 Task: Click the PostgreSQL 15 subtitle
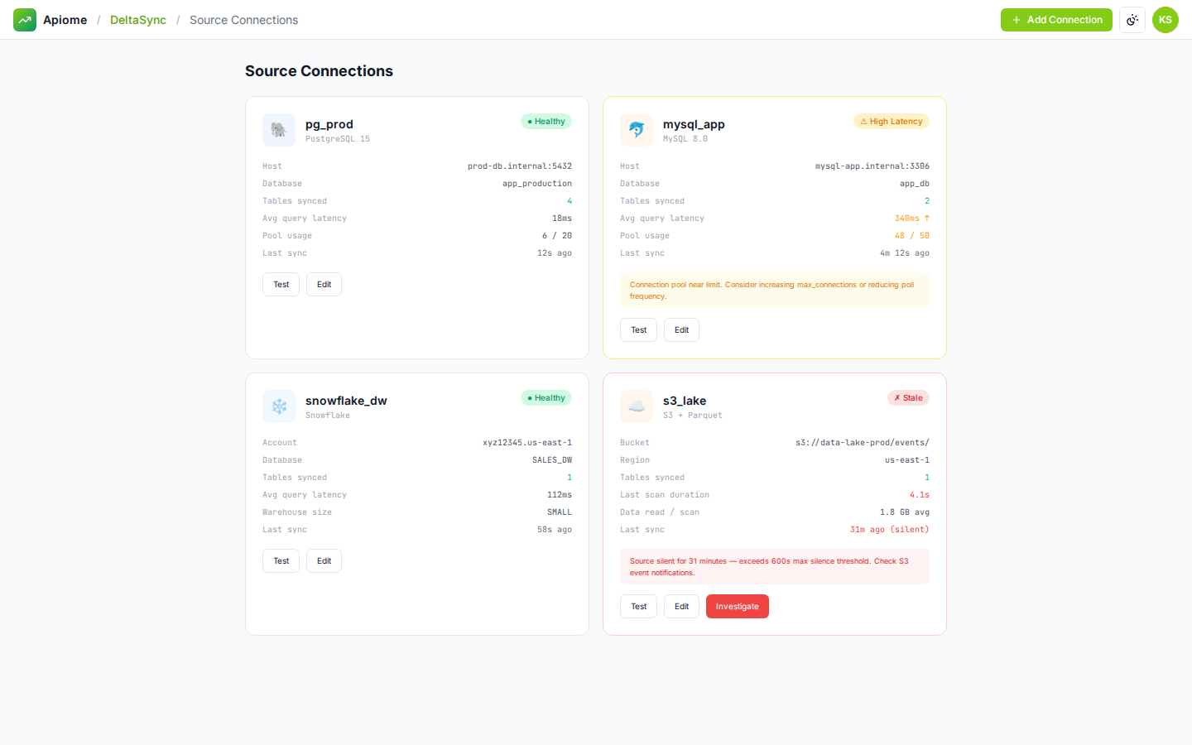[x=338, y=139]
